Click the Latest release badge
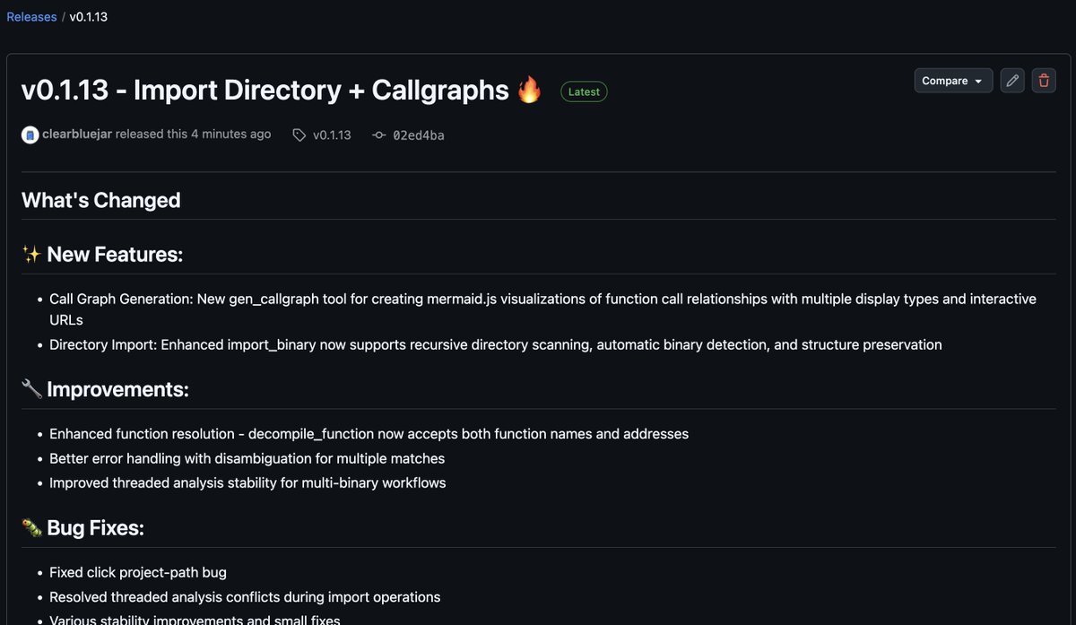1076x625 pixels. [x=584, y=91]
